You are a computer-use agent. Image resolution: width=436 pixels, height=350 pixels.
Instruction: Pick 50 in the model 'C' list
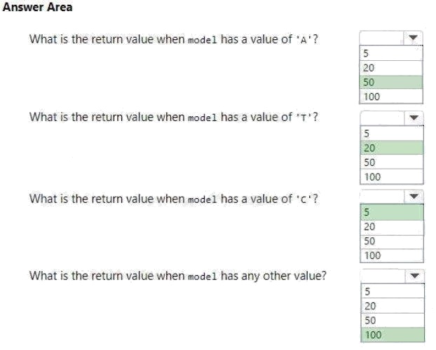[x=392, y=241]
